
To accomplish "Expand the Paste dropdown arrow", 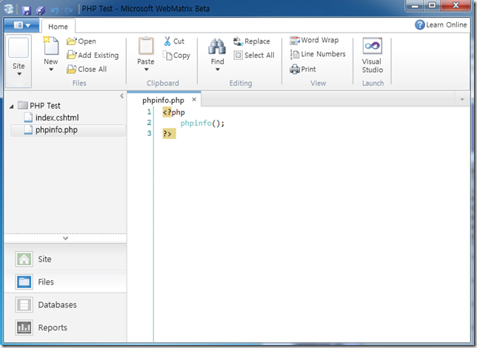I will 147,69.
